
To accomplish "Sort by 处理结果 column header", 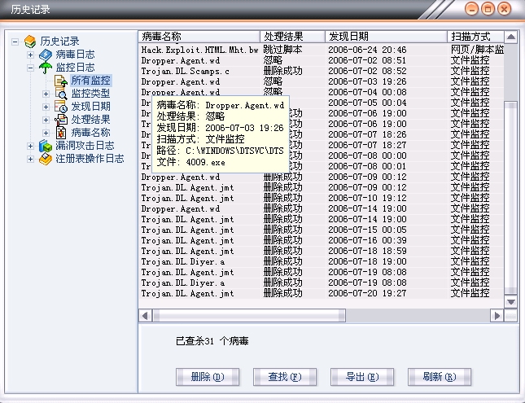I will (x=292, y=37).
